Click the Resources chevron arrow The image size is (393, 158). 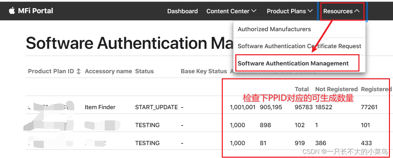pos(357,11)
